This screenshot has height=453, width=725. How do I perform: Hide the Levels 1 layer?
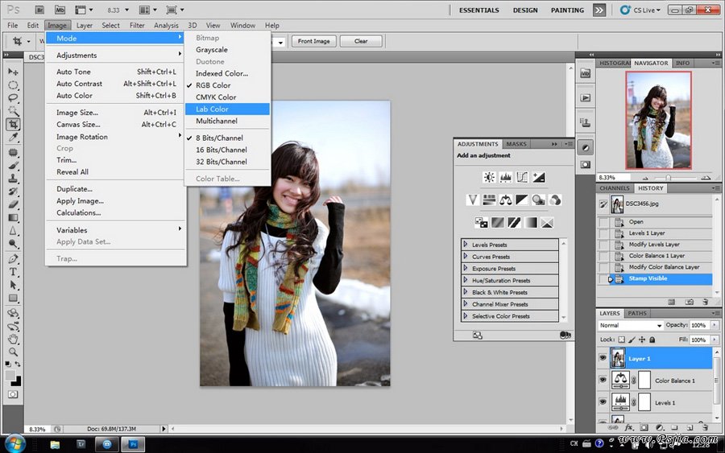(603, 402)
